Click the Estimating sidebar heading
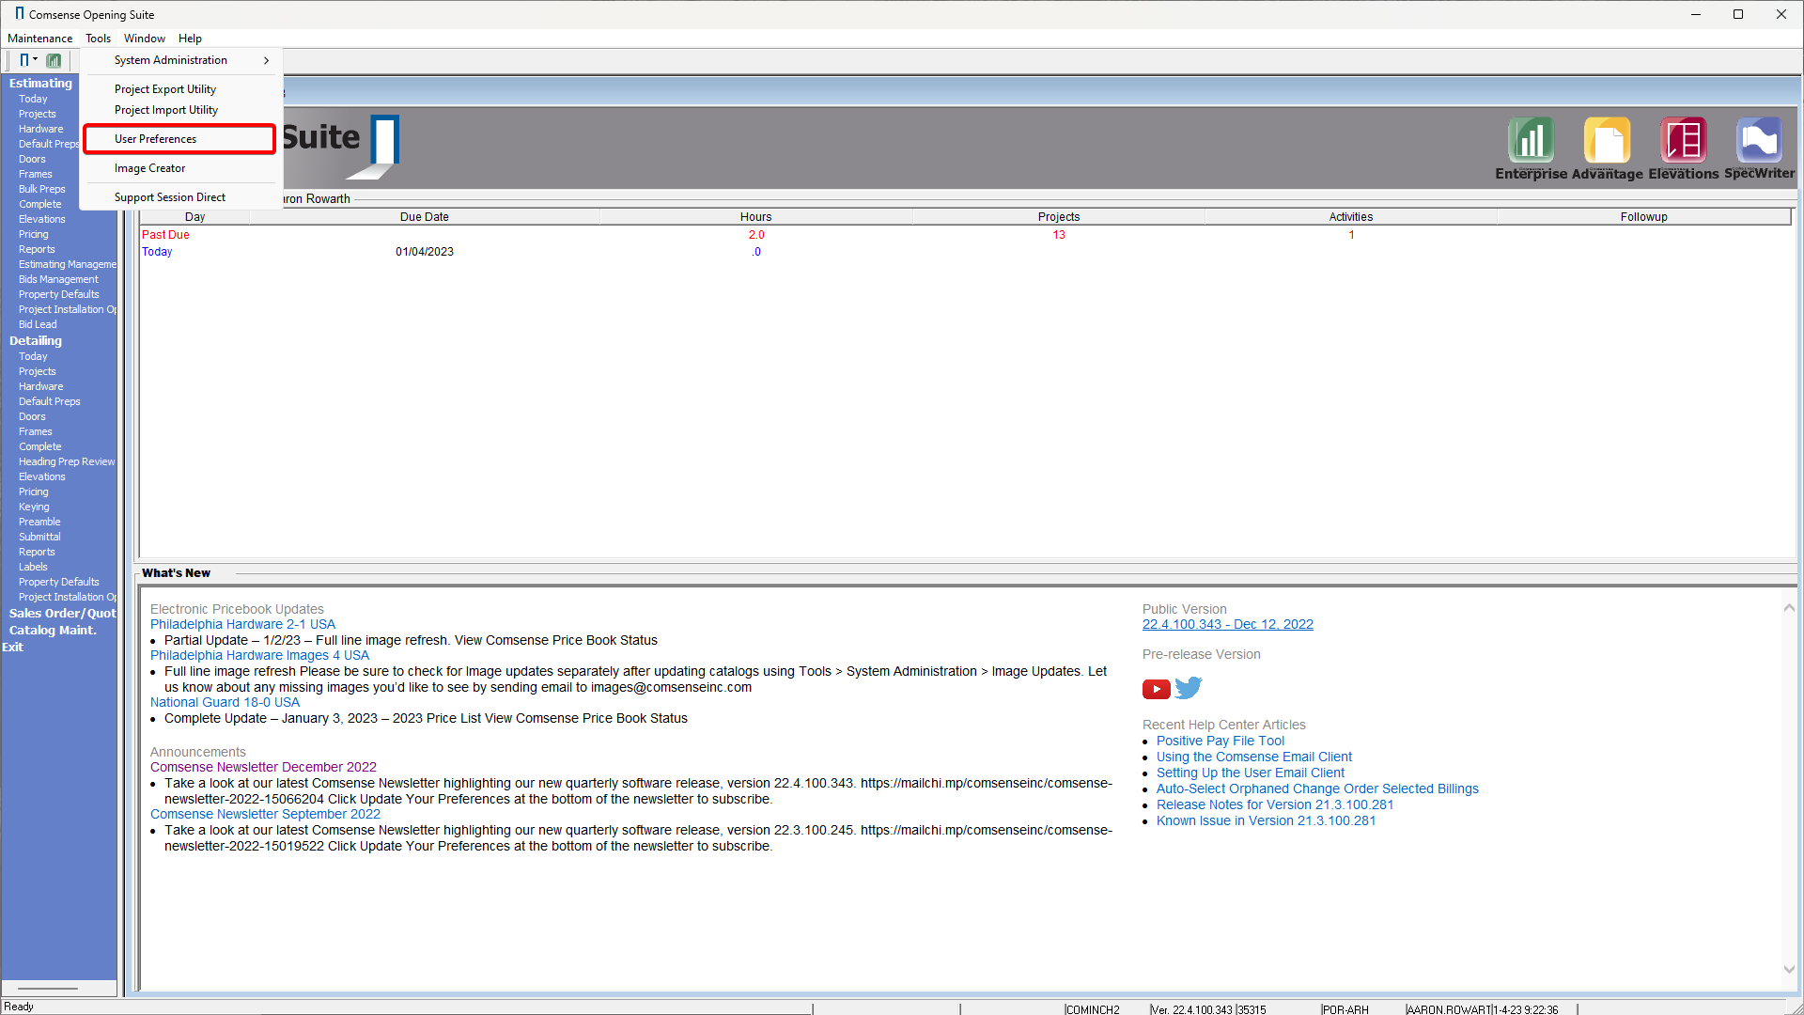Image resolution: width=1804 pixels, height=1015 pixels. pos(40,83)
